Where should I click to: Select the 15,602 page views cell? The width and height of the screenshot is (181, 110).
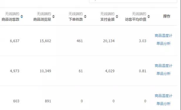click(x=45, y=41)
